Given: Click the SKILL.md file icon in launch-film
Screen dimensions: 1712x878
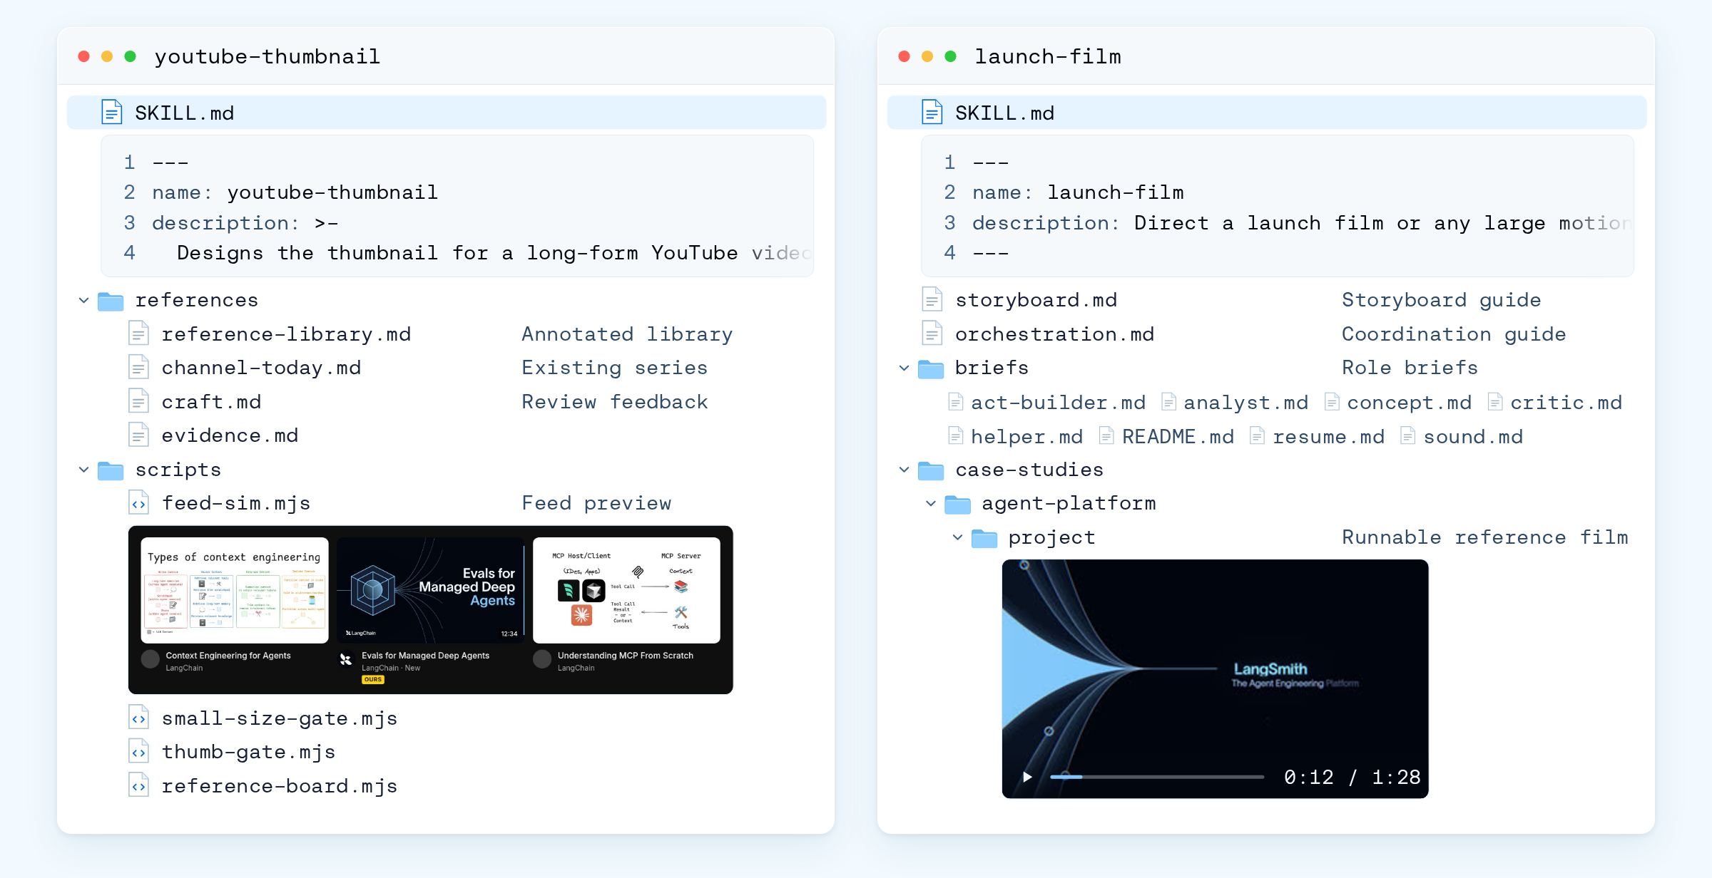Looking at the screenshot, I should pyautogui.click(x=932, y=113).
